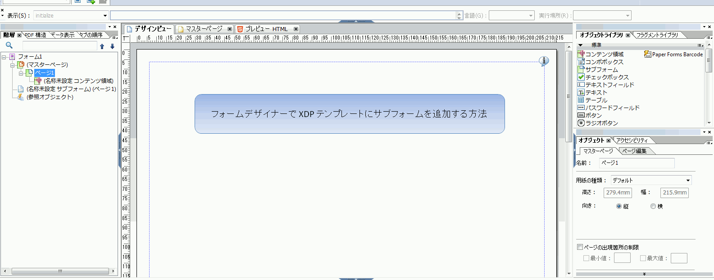Switch to フラグメントライブラリ tab
This screenshot has height=280, width=714.
point(657,35)
